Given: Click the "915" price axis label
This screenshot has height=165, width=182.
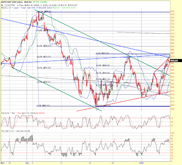Looking at the screenshot, I should pyautogui.click(x=172, y=31).
